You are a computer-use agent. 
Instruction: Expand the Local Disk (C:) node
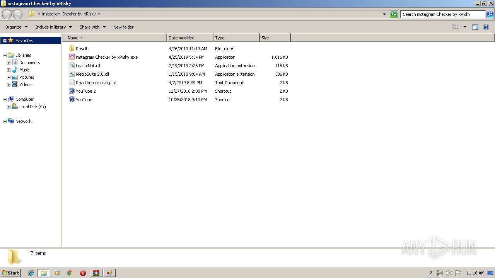point(9,107)
